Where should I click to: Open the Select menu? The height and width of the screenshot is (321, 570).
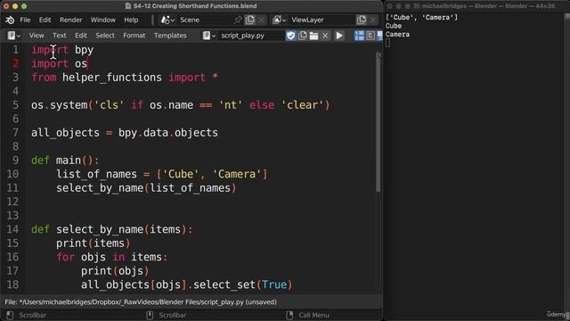click(x=105, y=36)
